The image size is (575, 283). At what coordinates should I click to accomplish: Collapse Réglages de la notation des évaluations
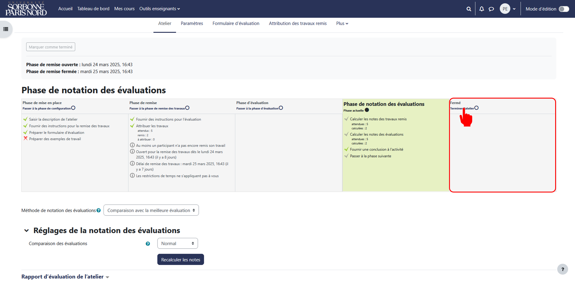pyautogui.click(x=26, y=230)
